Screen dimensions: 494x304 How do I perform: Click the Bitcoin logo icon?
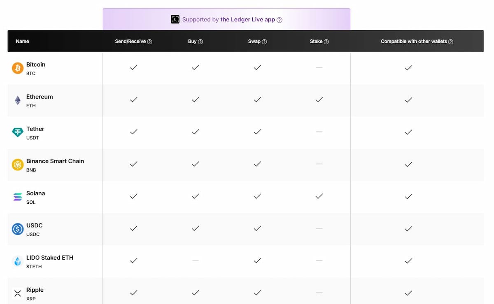[17, 68]
